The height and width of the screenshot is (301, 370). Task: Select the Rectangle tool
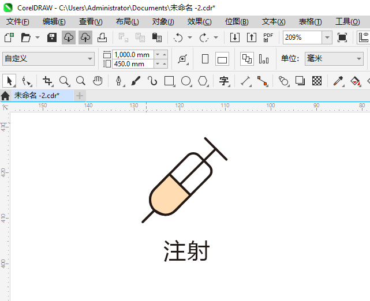[x=170, y=81]
